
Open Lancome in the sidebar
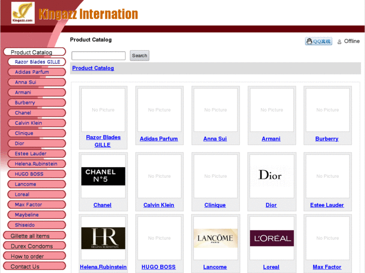(37, 184)
